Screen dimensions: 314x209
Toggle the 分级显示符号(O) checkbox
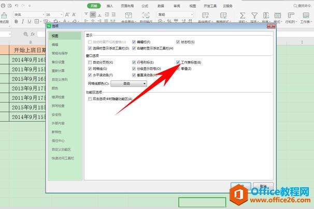pyautogui.click(x=134, y=69)
